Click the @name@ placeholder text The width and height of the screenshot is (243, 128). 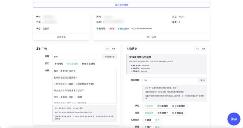[x=145, y=65]
